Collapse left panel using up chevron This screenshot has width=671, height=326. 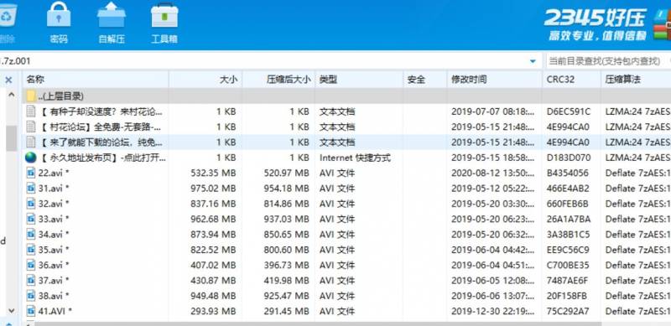tap(12, 95)
